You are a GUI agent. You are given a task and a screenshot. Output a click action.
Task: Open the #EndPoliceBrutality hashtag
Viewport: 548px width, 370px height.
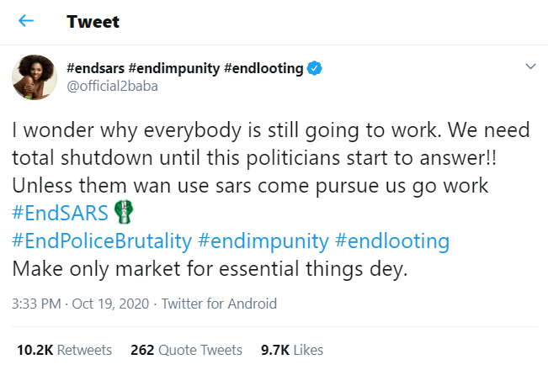(x=101, y=241)
